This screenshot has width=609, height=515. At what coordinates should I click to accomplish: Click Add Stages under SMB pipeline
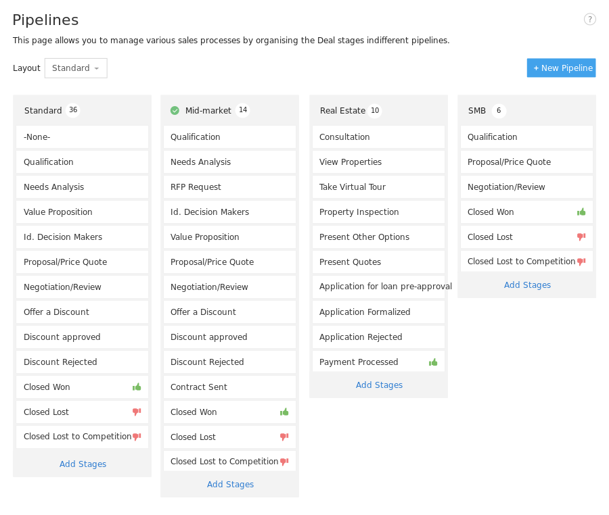[x=527, y=285]
